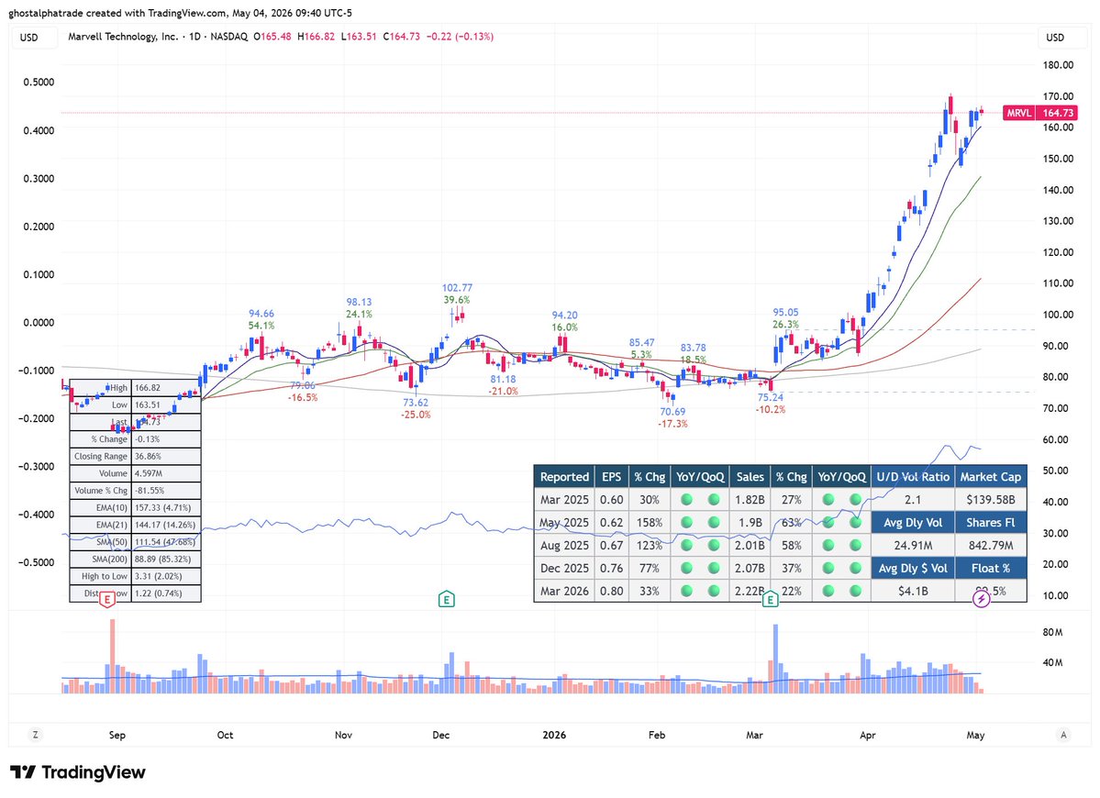Click the Float % header cell

(991, 568)
